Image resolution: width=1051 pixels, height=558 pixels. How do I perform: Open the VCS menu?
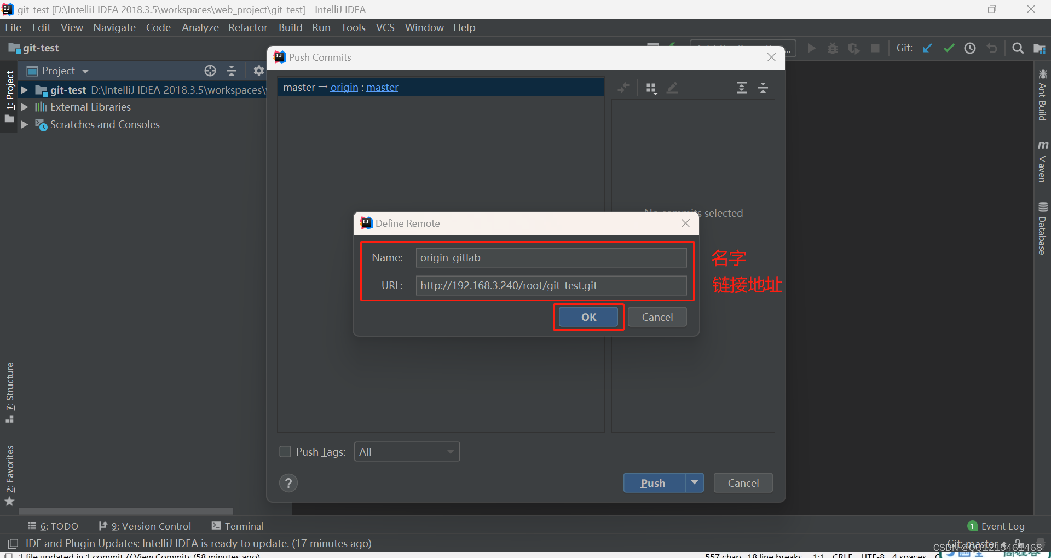[385, 27]
